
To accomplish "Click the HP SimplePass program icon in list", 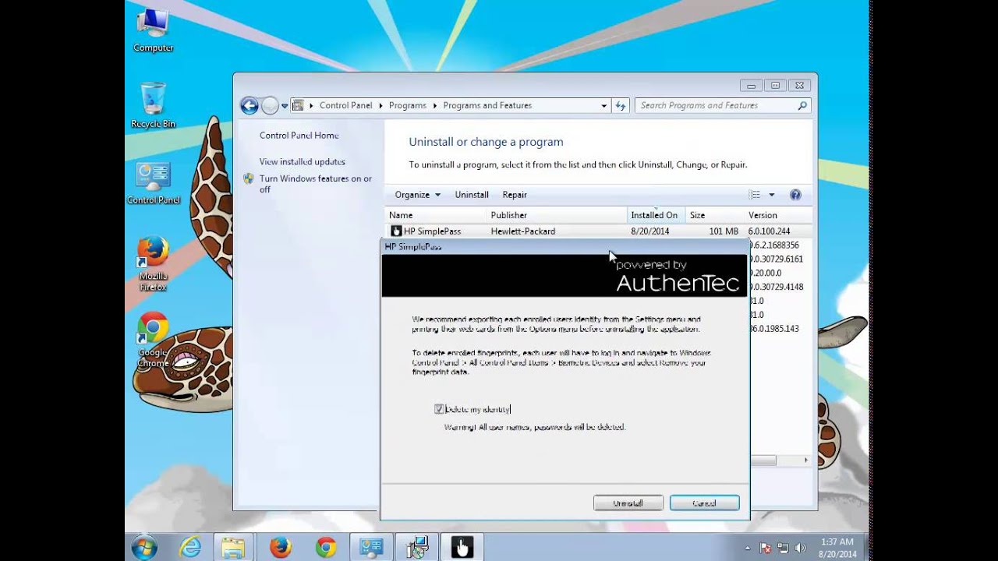I will point(396,231).
